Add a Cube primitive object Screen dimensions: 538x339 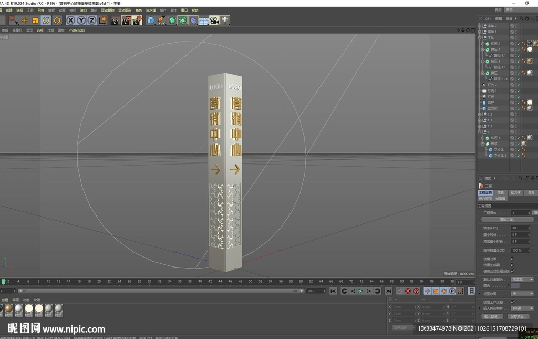[151, 20]
